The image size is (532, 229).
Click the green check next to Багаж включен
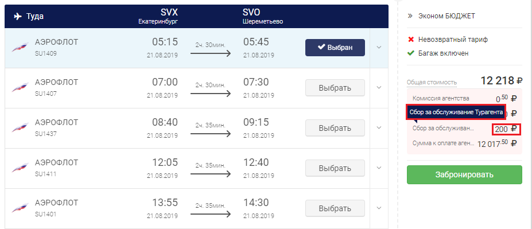(411, 53)
